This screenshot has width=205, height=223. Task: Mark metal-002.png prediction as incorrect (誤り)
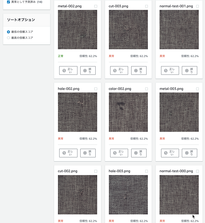88,70
